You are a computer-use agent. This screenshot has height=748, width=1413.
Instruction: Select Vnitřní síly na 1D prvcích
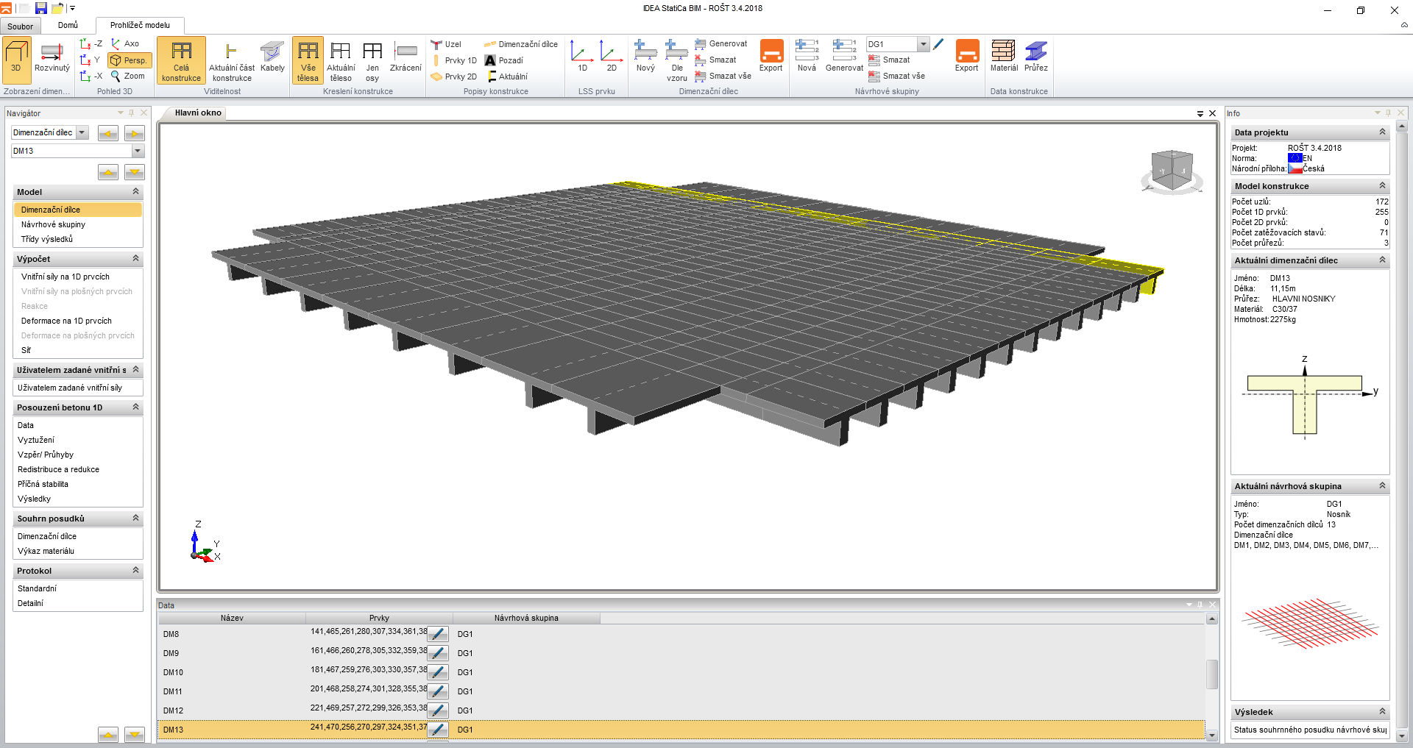click(65, 277)
